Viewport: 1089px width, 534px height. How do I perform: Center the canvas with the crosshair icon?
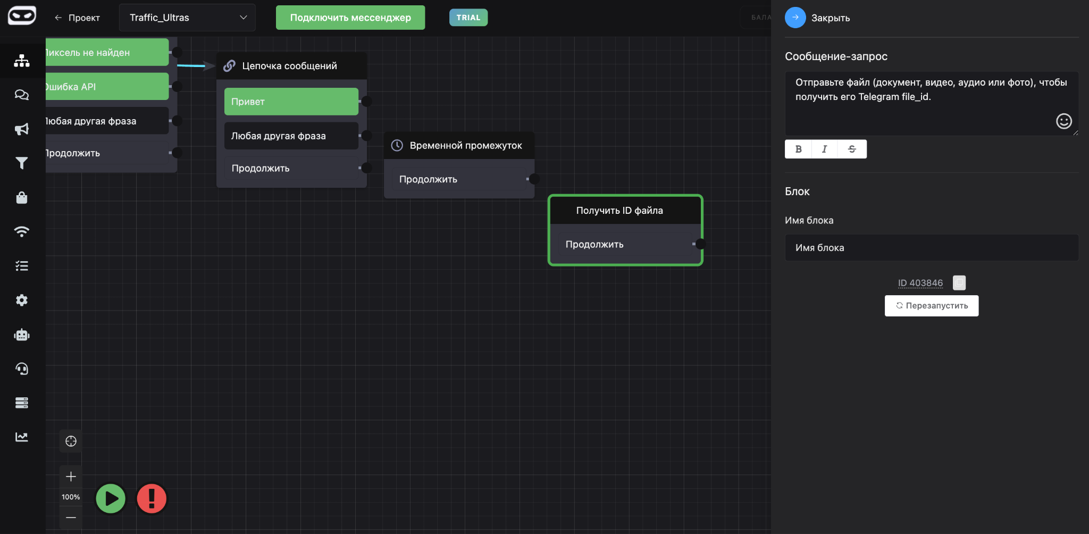pyautogui.click(x=71, y=441)
